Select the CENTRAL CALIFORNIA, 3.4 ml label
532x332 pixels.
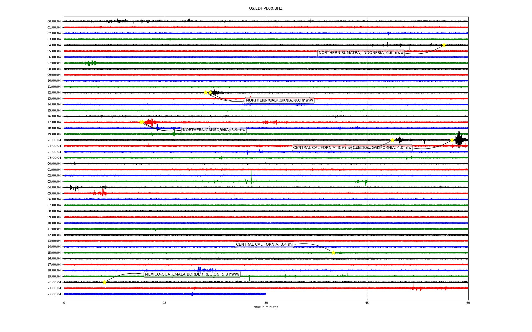(264, 245)
